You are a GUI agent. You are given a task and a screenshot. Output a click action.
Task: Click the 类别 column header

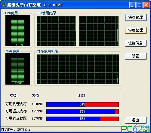tap(14, 96)
